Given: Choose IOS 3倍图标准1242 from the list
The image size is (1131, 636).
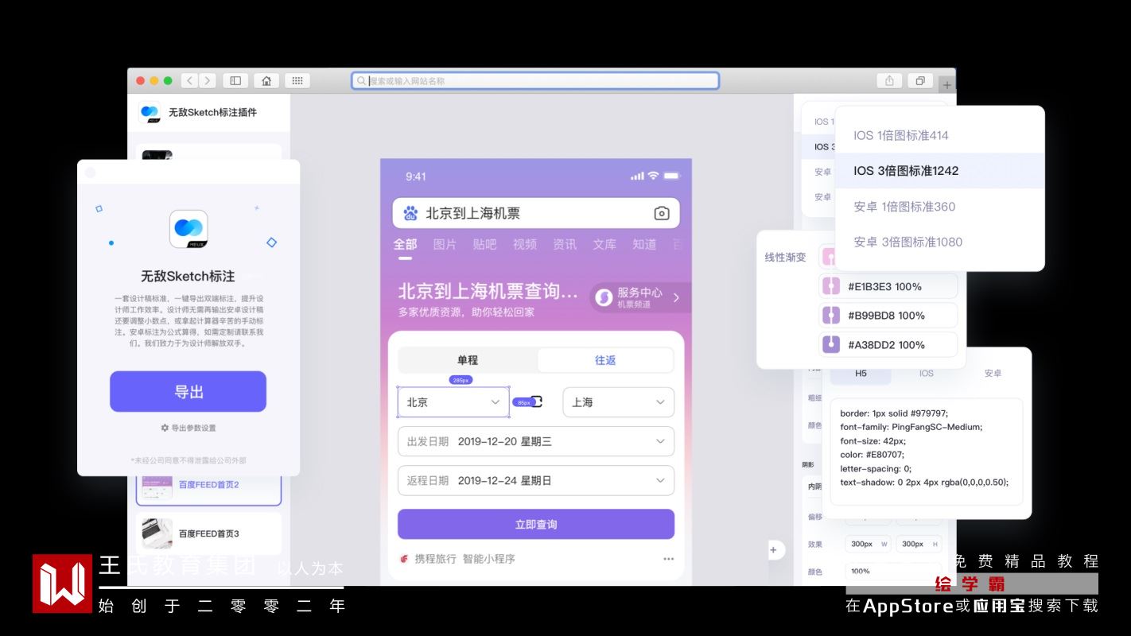Looking at the screenshot, I should click(939, 170).
